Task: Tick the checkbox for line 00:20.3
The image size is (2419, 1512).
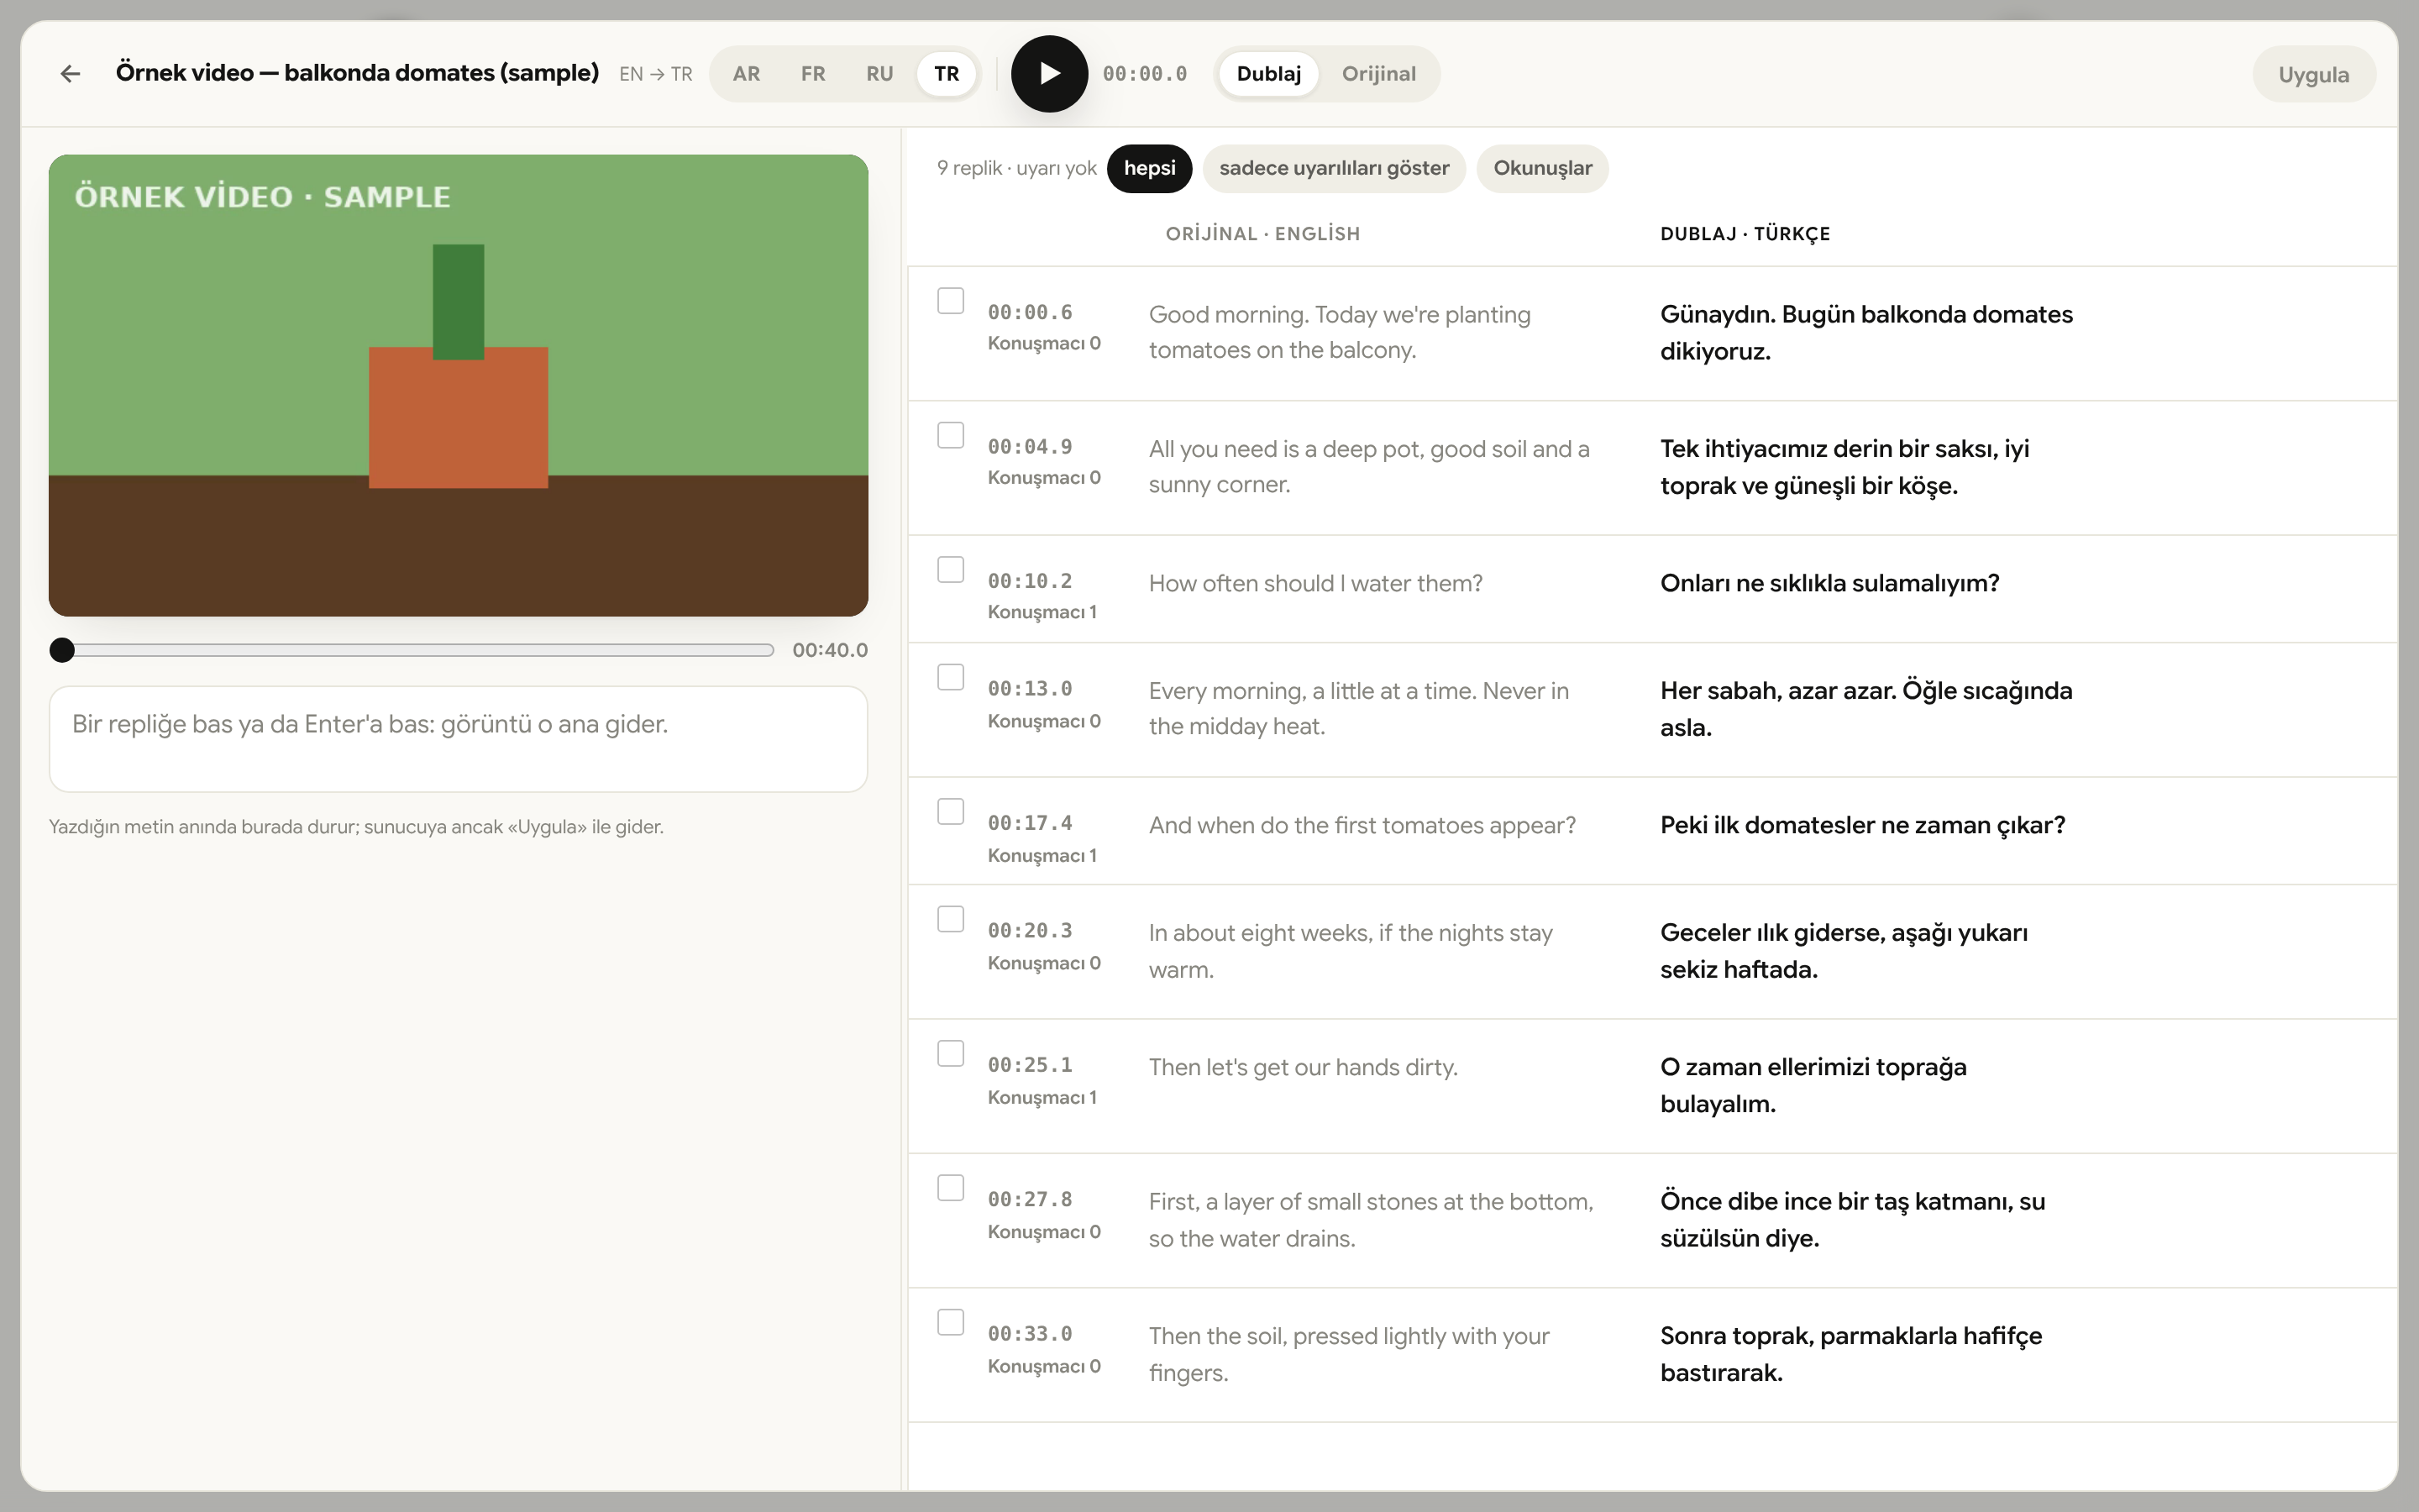Action: click(951, 919)
